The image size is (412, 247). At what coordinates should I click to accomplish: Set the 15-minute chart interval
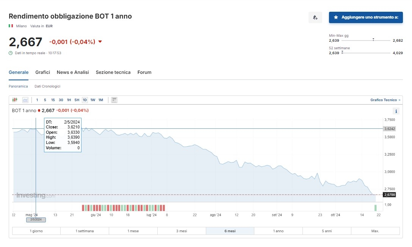[53, 100]
